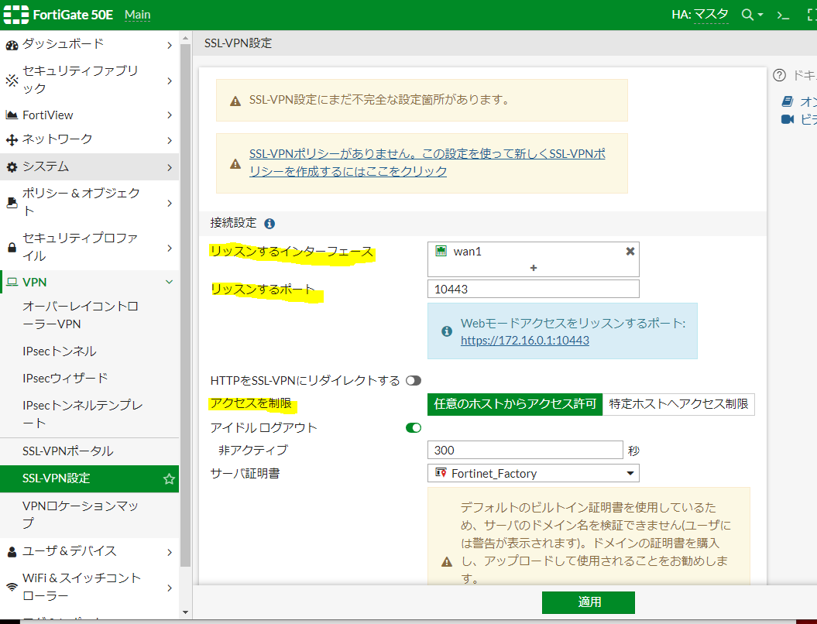Image resolution: width=817 pixels, height=624 pixels.
Task: Select 任意のホストからアクセス許可 option
Action: click(x=515, y=404)
